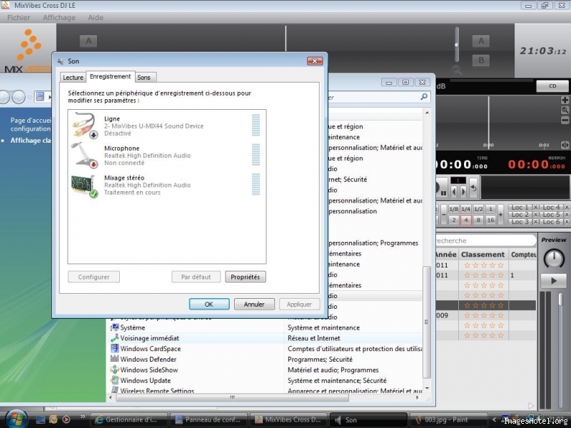
Task: Select the Ligne recording device icon
Action: [85, 126]
